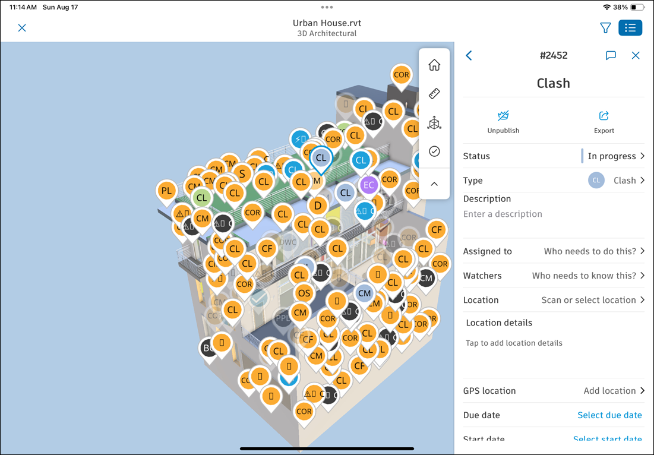Export the issue
The image size is (654, 455).
pos(604,122)
